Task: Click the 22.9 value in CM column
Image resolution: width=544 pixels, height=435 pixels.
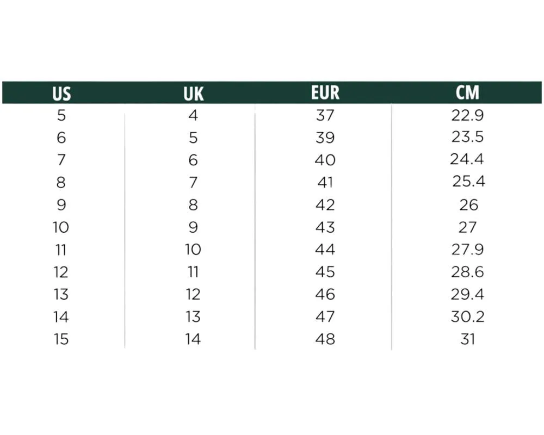Action: pyautogui.click(x=467, y=115)
